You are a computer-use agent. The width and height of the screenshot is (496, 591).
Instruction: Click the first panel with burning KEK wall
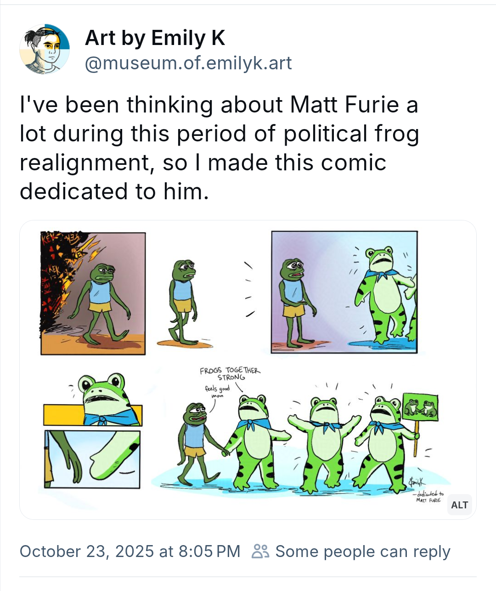(x=93, y=293)
